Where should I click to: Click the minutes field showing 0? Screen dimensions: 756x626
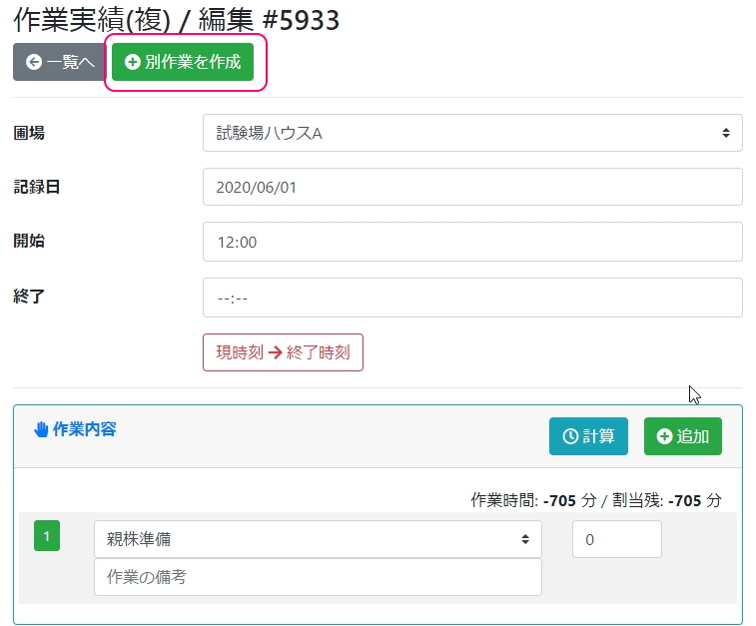click(617, 539)
